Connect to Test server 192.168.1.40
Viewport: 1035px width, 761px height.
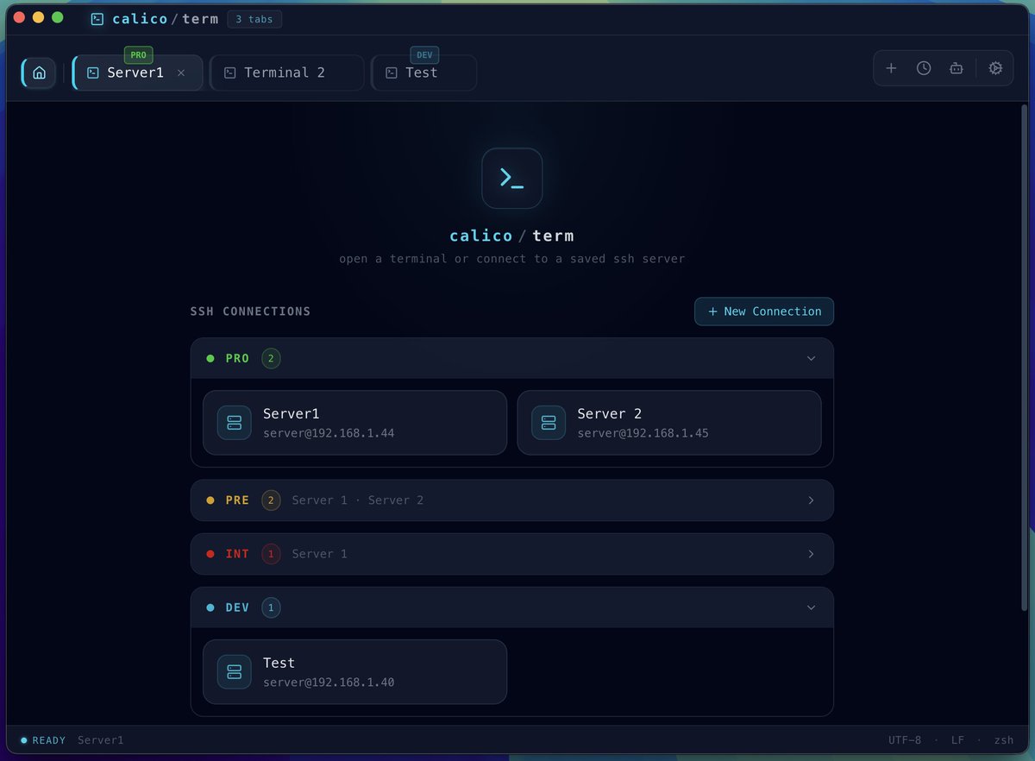[354, 672]
